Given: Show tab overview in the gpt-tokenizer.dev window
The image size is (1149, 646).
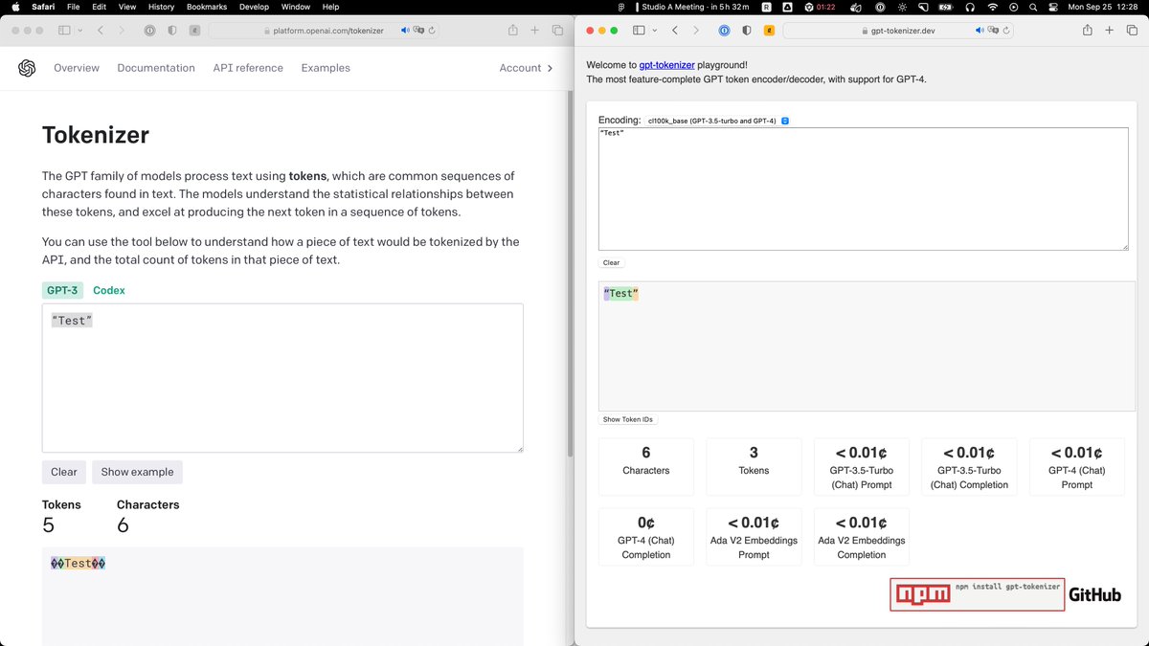Looking at the screenshot, I should (x=1132, y=31).
